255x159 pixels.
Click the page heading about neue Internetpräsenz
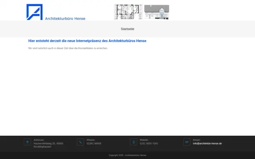pyautogui.click(x=87, y=41)
